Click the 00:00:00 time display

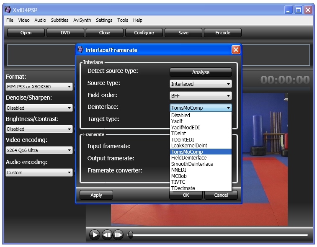[x=285, y=80]
